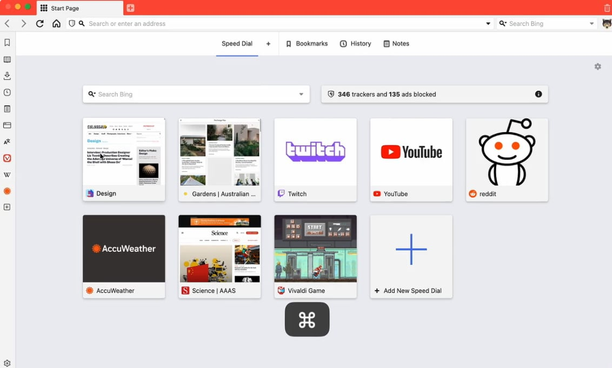Go to the home page
Viewport: 612px width, 368px height.
click(56, 24)
